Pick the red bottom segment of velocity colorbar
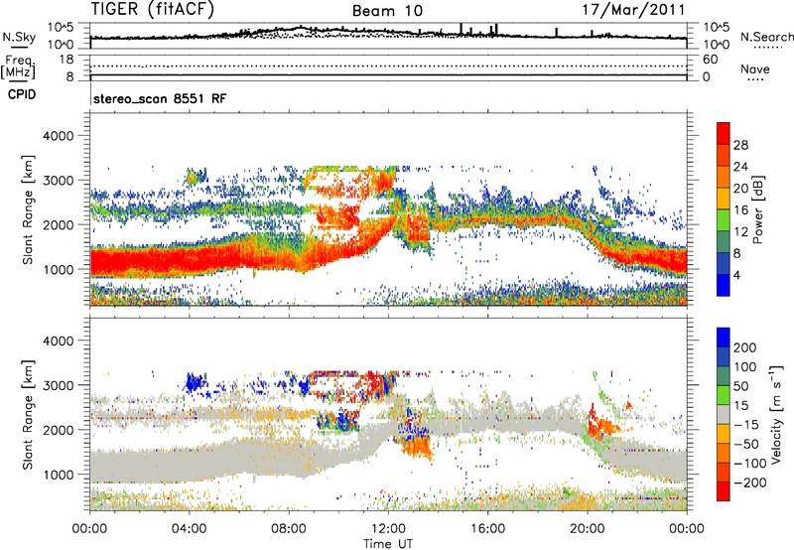The image size is (794, 550). click(724, 491)
